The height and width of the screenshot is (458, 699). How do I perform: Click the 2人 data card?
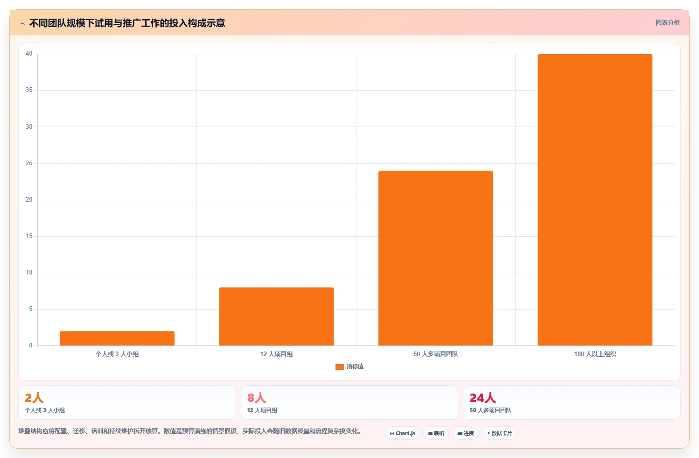point(127,402)
